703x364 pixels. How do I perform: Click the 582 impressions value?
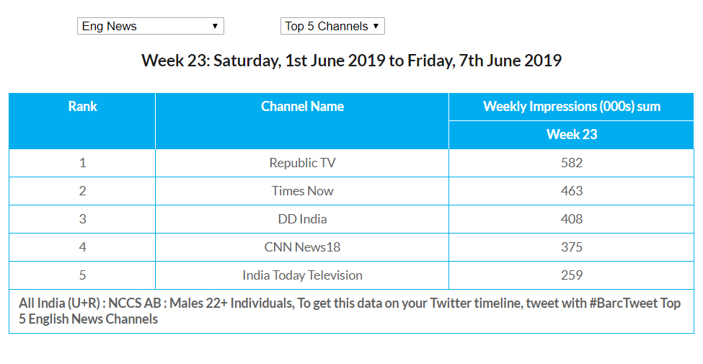point(571,163)
